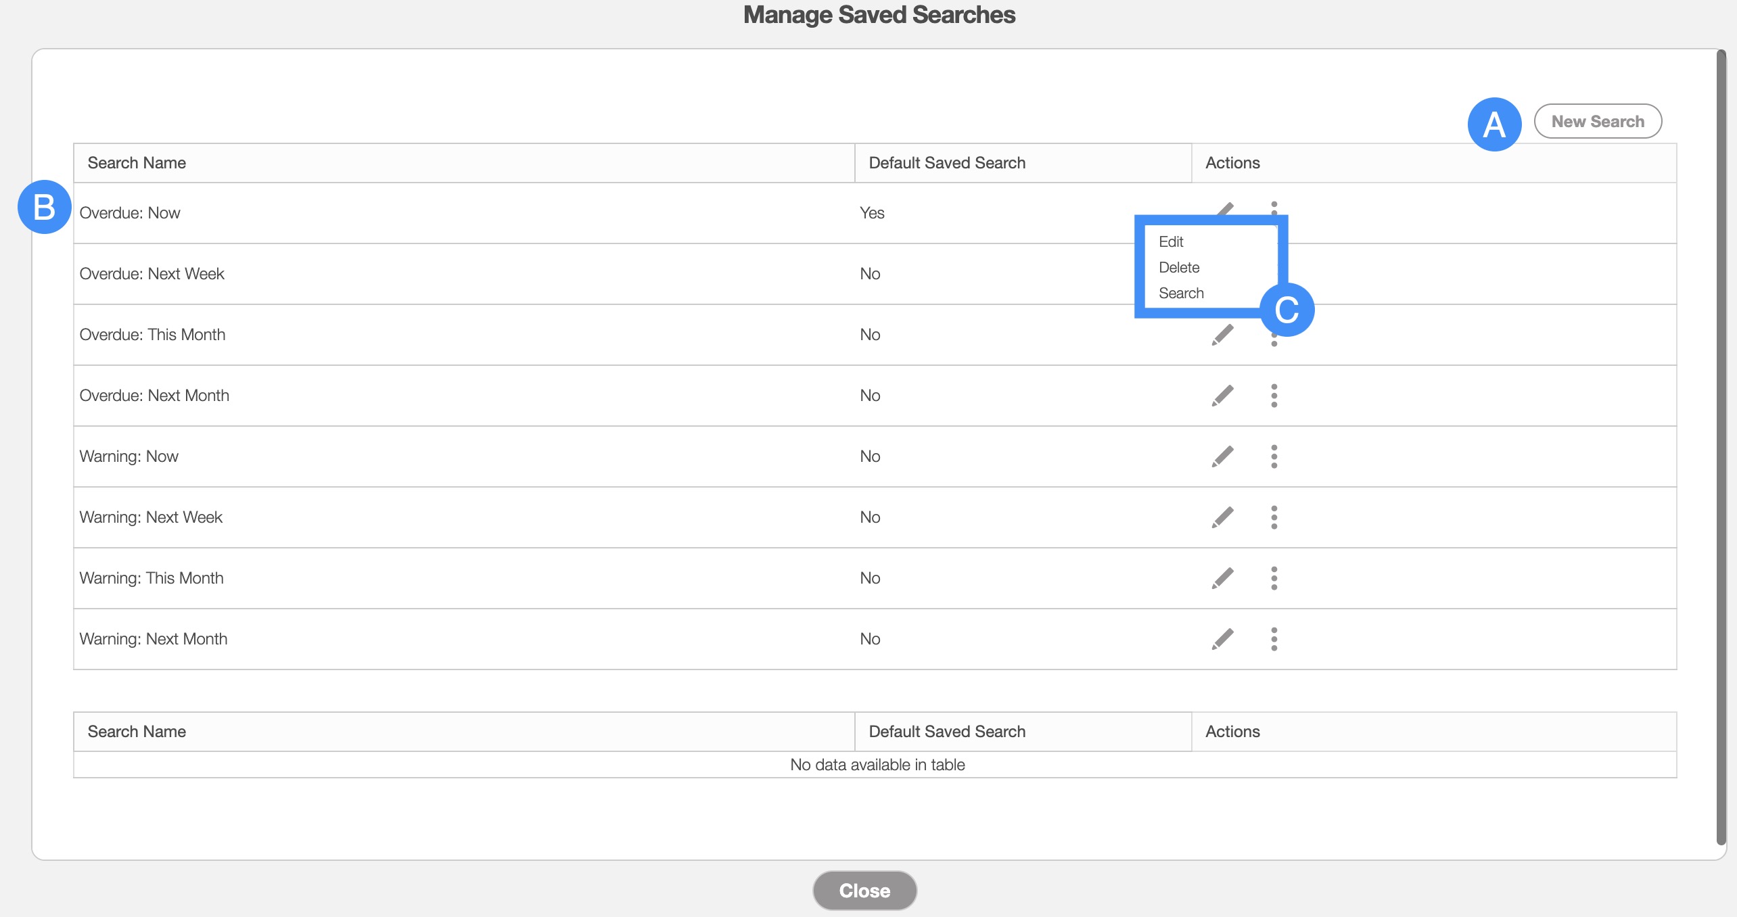Screen dimensions: 1737x917
Task: Click the Default Saved Search header in the top table
Action: click(x=946, y=163)
